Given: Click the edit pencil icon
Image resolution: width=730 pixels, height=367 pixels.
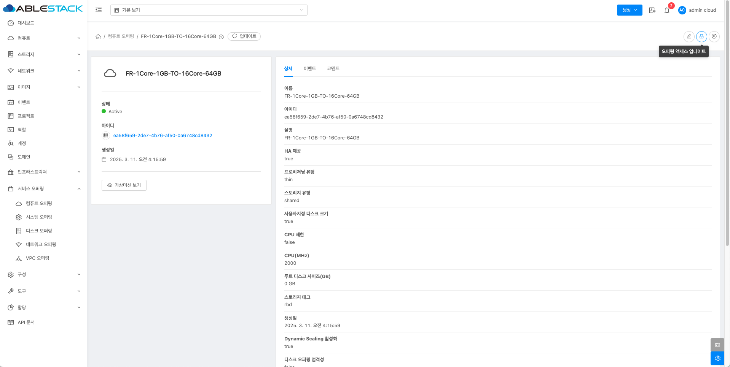Looking at the screenshot, I should [x=689, y=36].
